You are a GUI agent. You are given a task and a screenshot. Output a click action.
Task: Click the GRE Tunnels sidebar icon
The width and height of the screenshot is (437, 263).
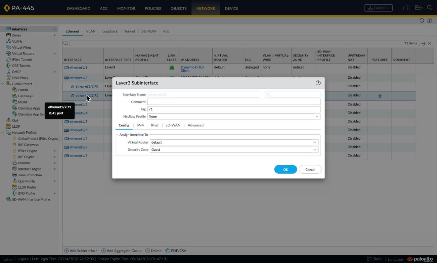9,66
